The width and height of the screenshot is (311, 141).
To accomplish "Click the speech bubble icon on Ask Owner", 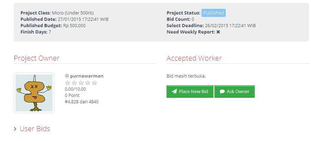I will click(x=222, y=92).
